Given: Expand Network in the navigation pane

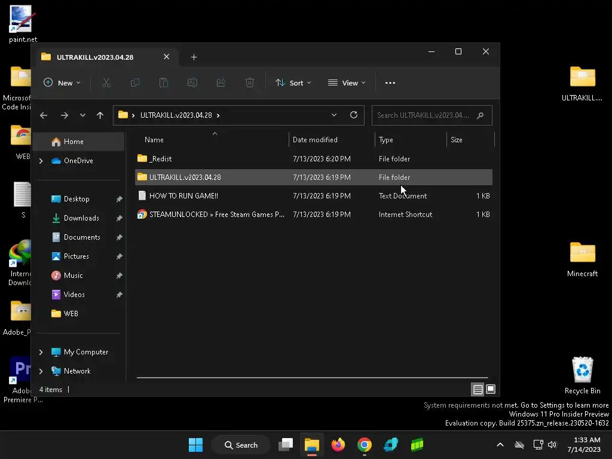Looking at the screenshot, I should coord(41,371).
